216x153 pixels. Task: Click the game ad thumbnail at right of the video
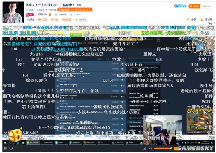pyautogui.click(x=200, y=121)
